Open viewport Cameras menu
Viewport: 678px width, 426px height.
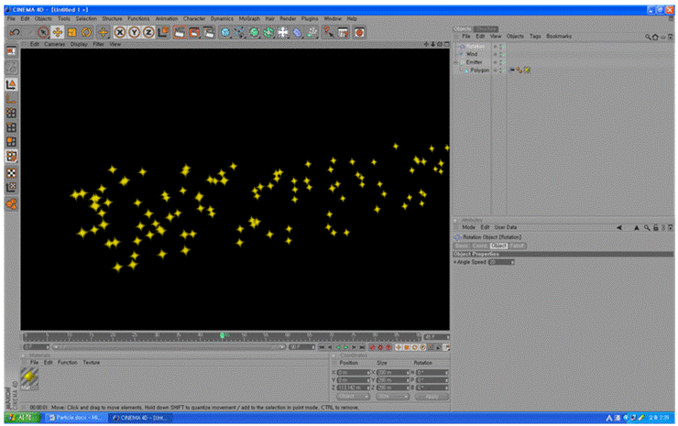[x=54, y=44]
